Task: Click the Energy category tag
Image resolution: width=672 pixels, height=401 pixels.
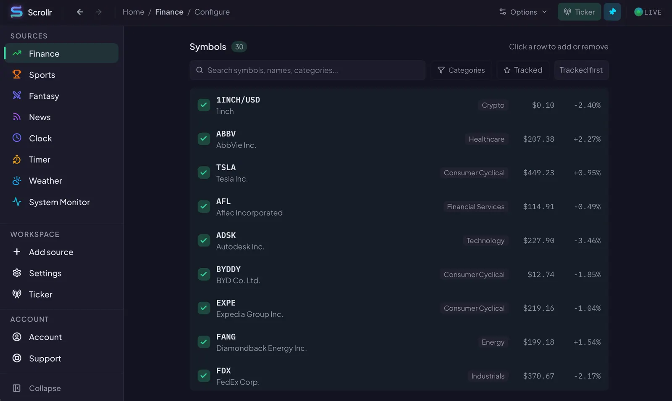Action: point(493,342)
